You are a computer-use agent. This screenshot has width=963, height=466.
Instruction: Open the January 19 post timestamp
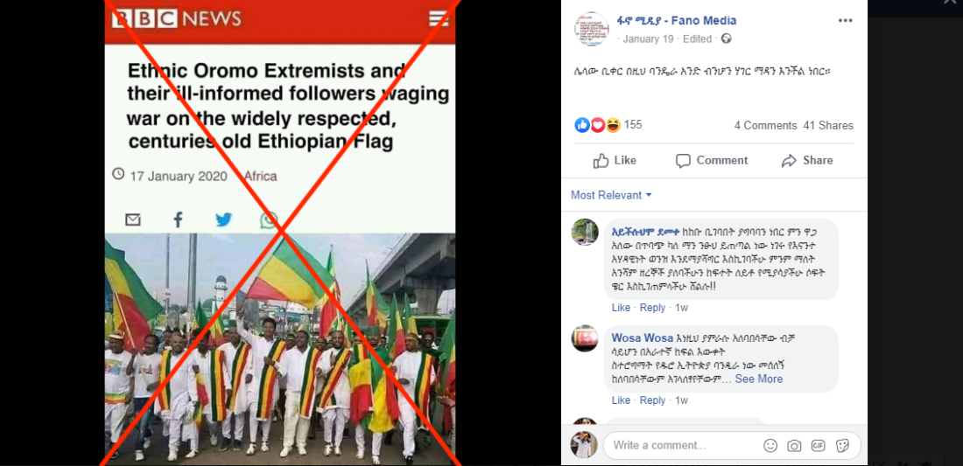[650, 38]
